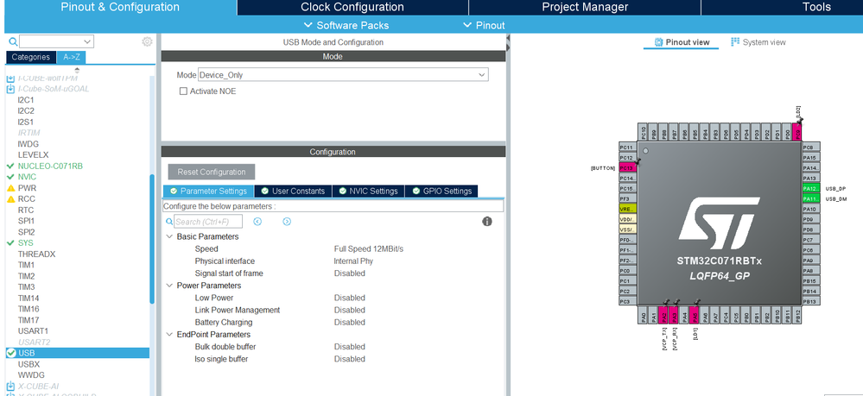Select I2C1 in the peripheral list
The image size is (863, 396).
pos(26,100)
